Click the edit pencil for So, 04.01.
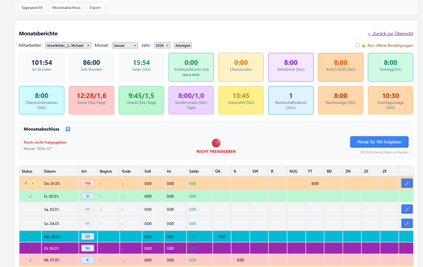Screen dimensions: 423x267 407,223
